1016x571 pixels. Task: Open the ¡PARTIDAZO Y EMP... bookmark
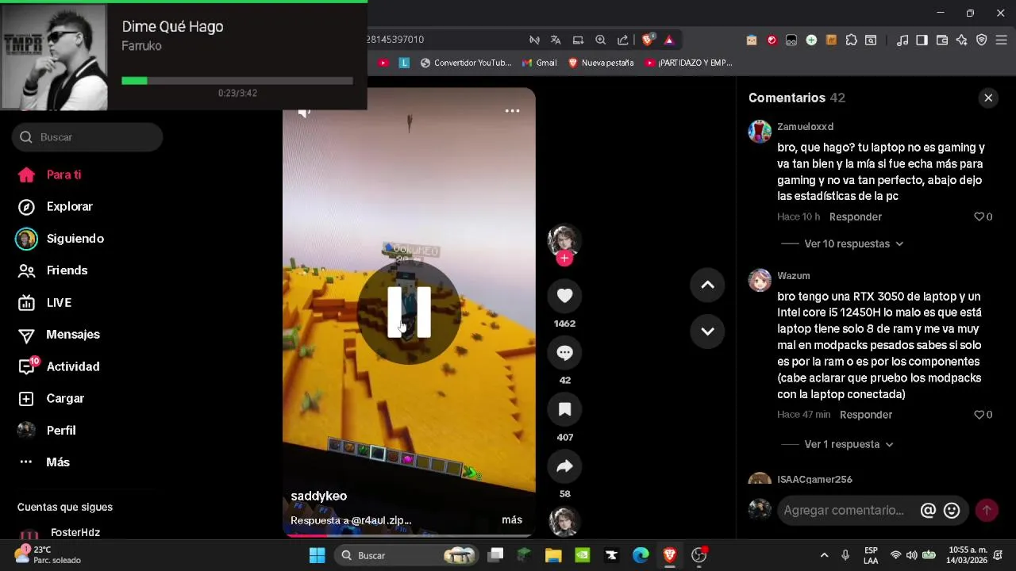click(689, 63)
